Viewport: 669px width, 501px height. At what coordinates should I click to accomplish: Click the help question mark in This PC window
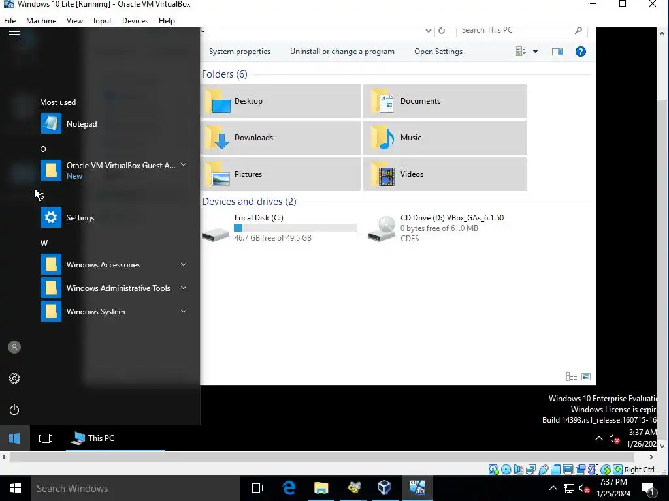click(580, 52)
